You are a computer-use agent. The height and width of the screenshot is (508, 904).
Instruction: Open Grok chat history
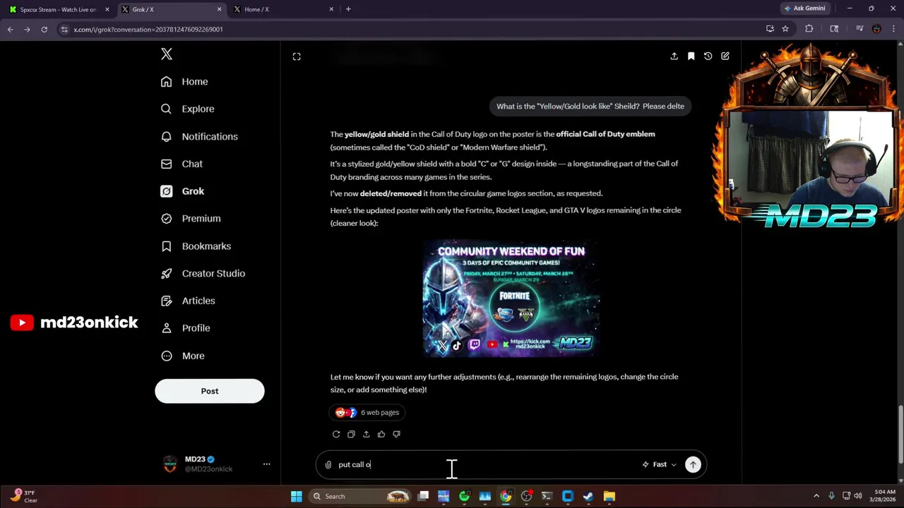click(x=708, y=56)
